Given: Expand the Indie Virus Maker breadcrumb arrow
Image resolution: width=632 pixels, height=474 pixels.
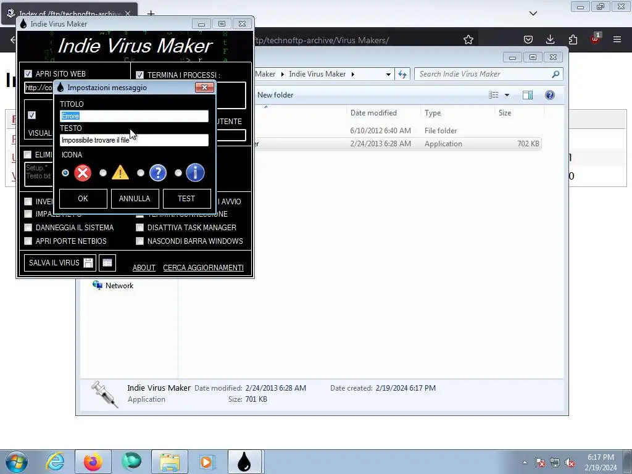Looking at the screenshot, I should (x=353, y=74).
